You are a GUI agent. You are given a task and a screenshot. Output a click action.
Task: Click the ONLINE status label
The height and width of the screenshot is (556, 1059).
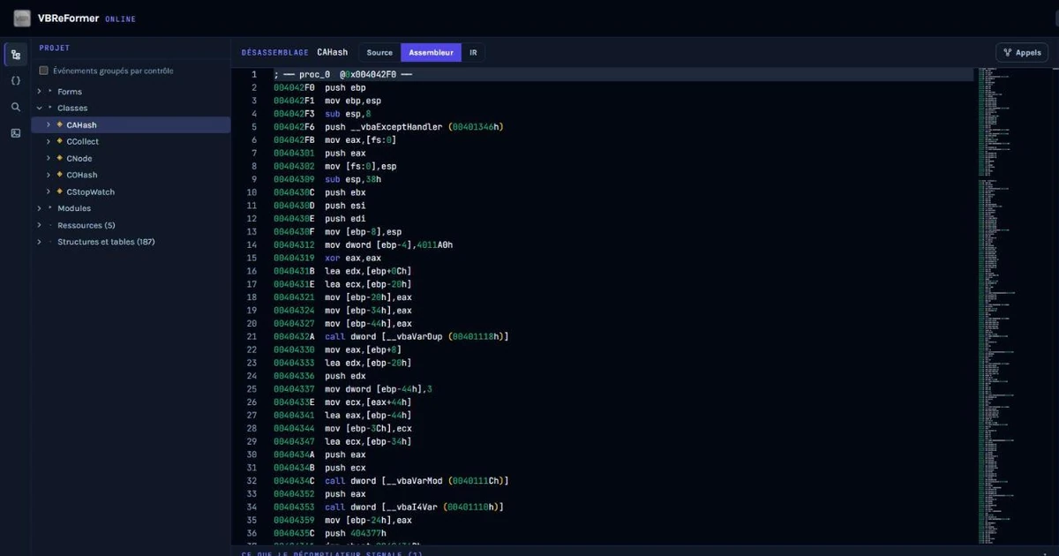coord(120,19)
